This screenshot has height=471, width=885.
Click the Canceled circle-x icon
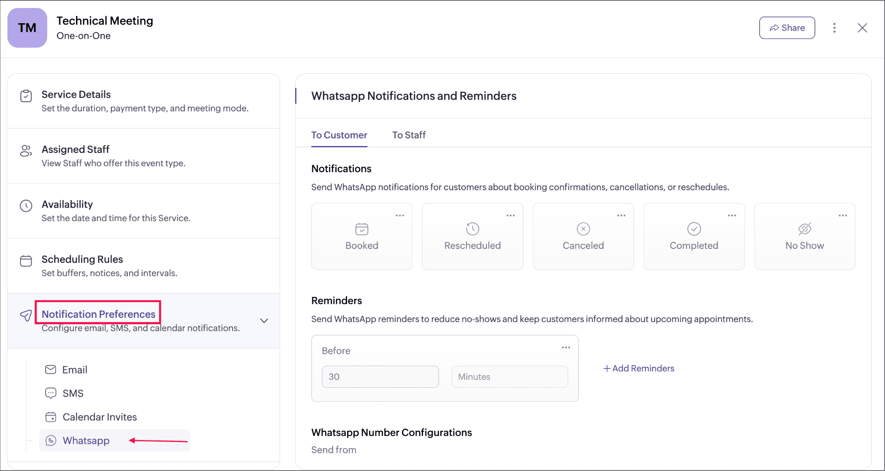click(583, 229)
